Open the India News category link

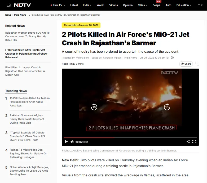click(131, 58)
